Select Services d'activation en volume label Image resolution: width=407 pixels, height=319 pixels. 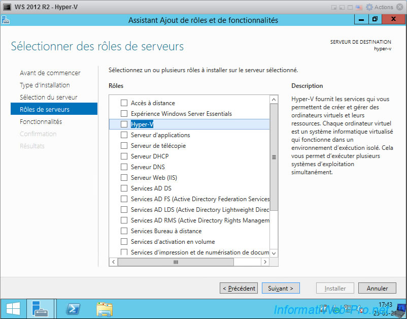coord(173,242)
